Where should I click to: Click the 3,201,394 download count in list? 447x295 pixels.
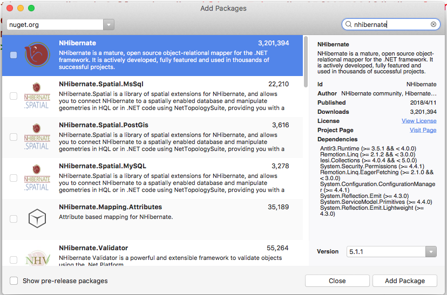click(x=273, y=43)
